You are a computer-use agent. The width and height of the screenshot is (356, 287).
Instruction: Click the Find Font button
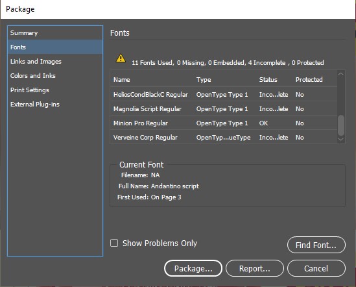(316, 245)
